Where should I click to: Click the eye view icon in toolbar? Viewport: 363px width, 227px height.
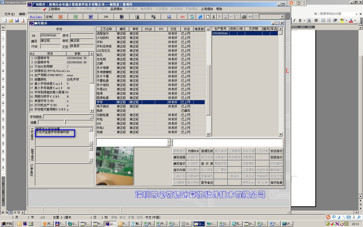coord(122,17)
